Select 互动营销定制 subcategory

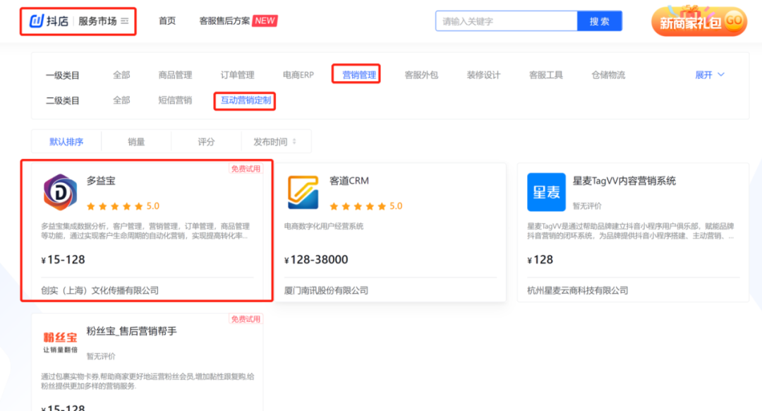tap(246, 100)
